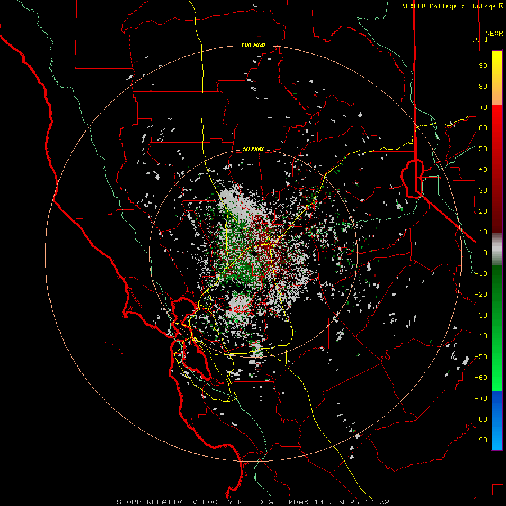This screenshot has width=506, height=506.
Task: Click the '90' value on velocity scale
Action: (x=483, y=66)
